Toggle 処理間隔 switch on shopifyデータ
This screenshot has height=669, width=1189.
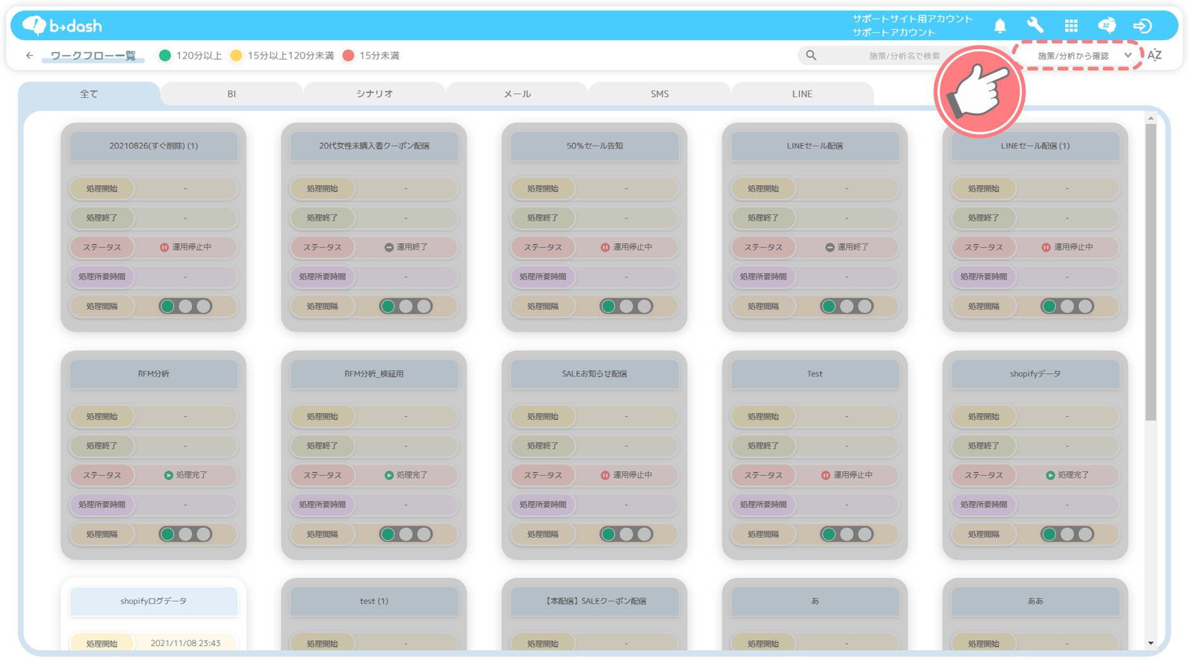[1068, 534]
